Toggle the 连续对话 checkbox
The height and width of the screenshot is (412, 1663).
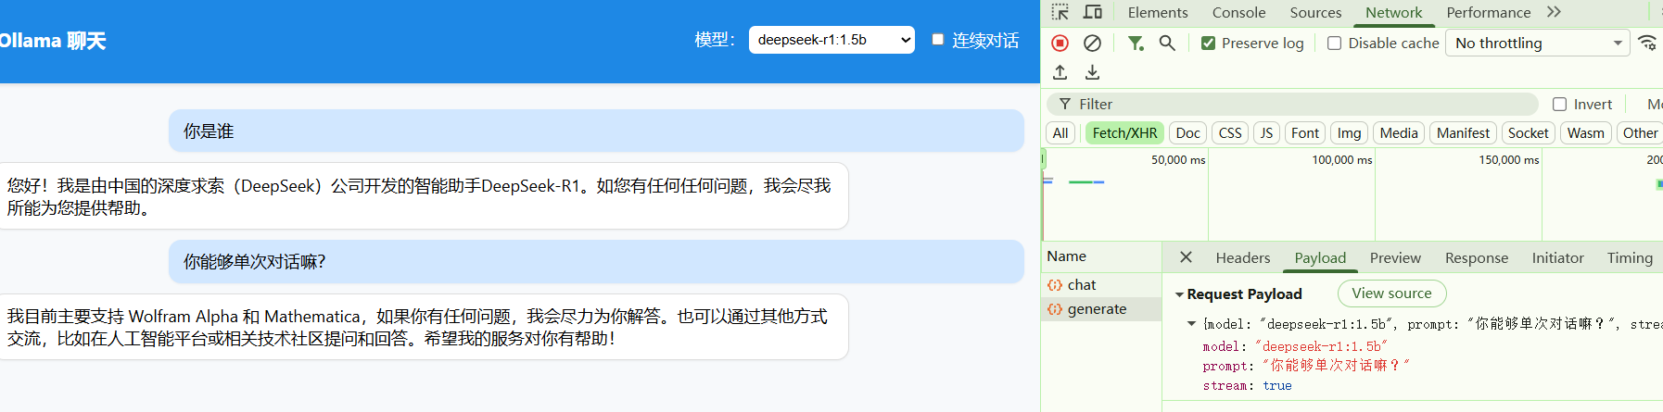937,39
